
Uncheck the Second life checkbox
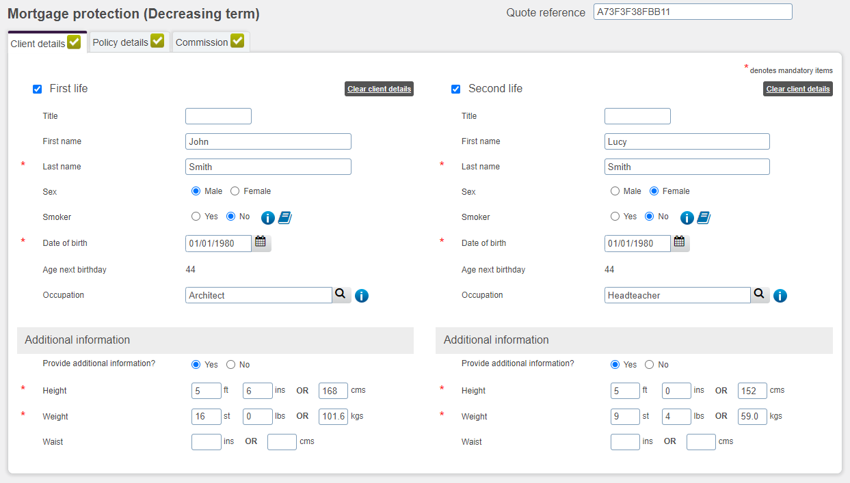point(456,89)
